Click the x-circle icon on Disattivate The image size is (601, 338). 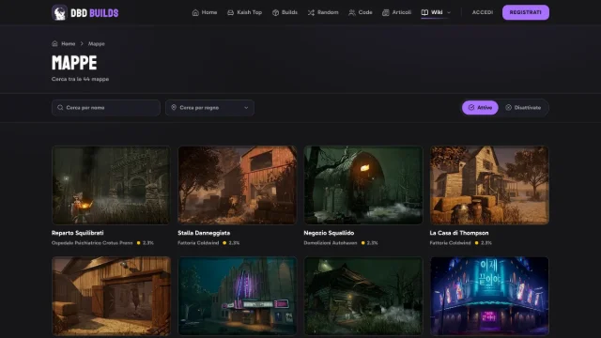509,108
